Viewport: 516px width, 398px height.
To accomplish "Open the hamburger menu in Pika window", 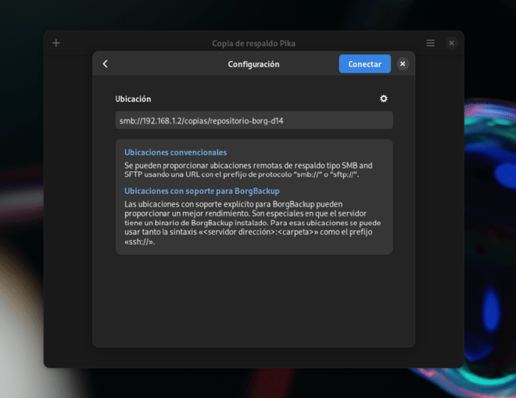I will point(431,43).
